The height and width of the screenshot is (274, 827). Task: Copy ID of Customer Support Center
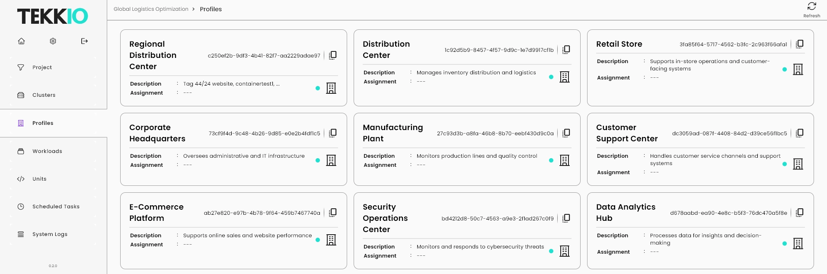point(800,133)
